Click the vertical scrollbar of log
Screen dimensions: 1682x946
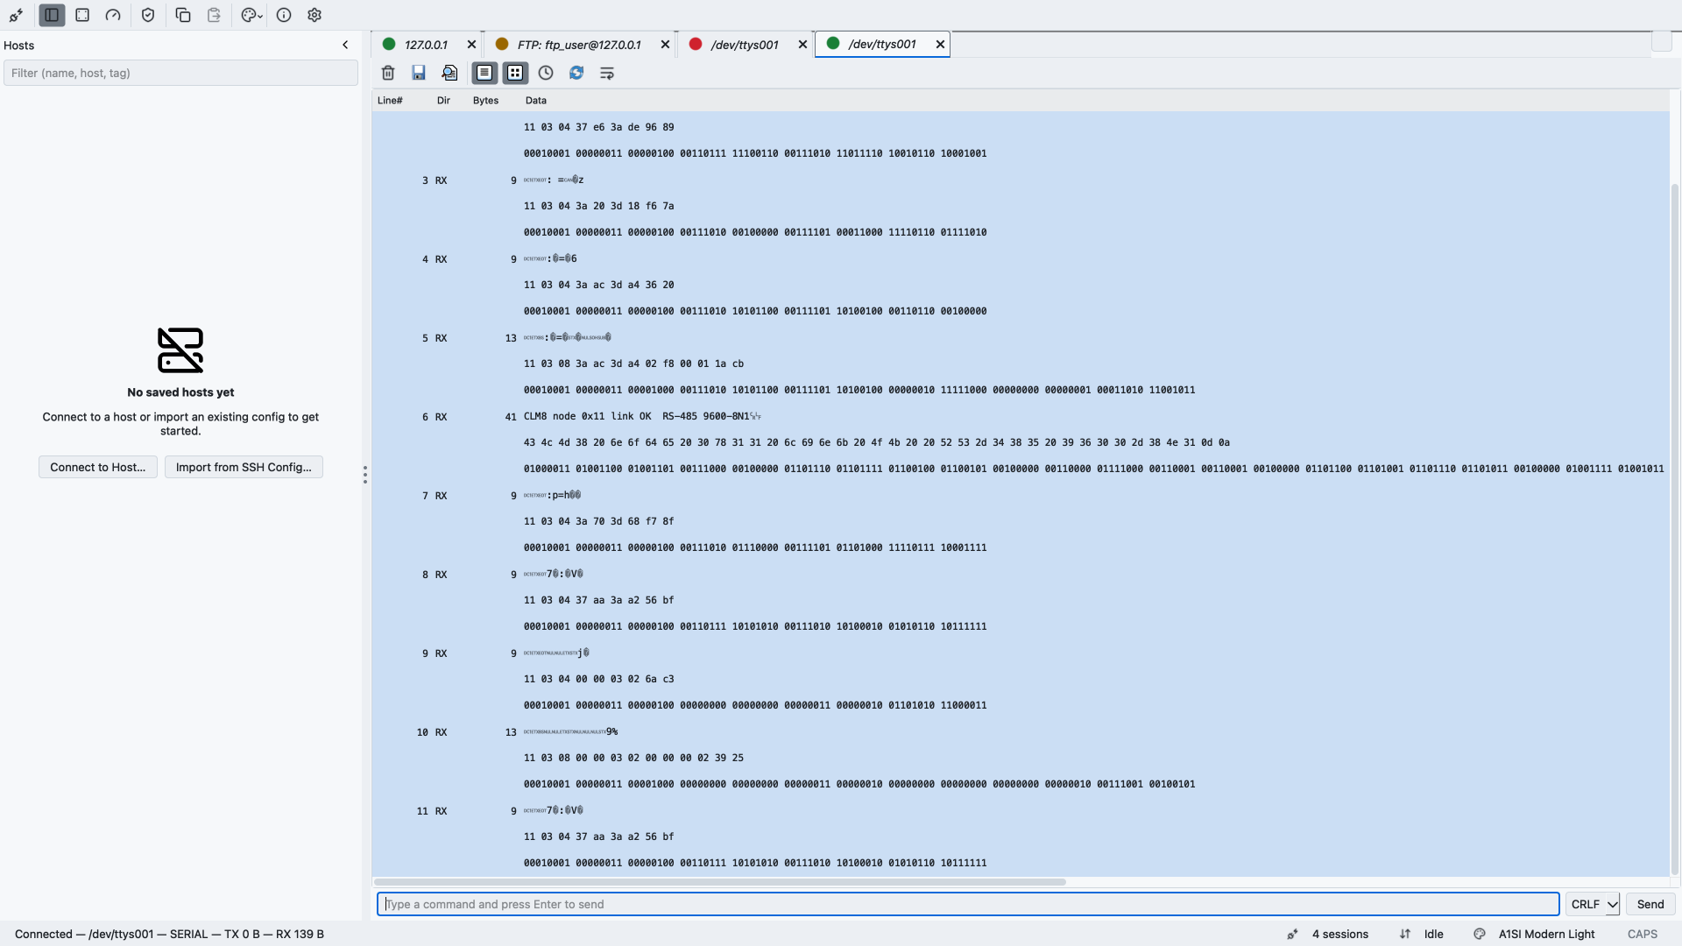click(x=1675, y=530)
